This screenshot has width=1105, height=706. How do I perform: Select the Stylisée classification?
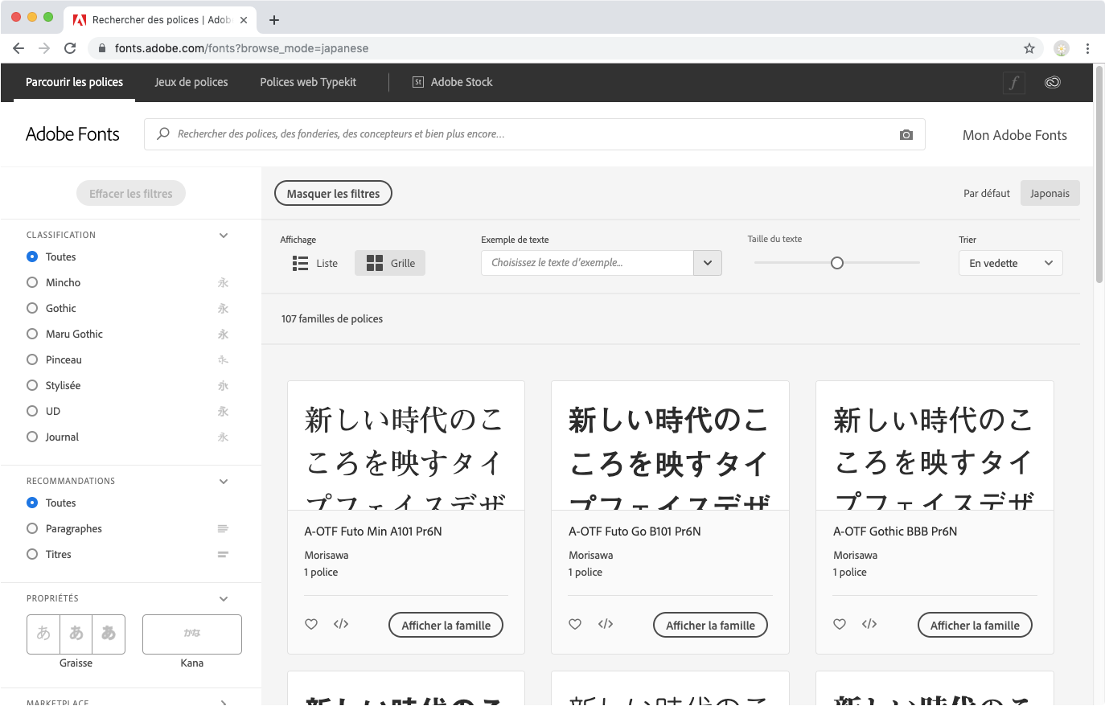click(32, 385)
